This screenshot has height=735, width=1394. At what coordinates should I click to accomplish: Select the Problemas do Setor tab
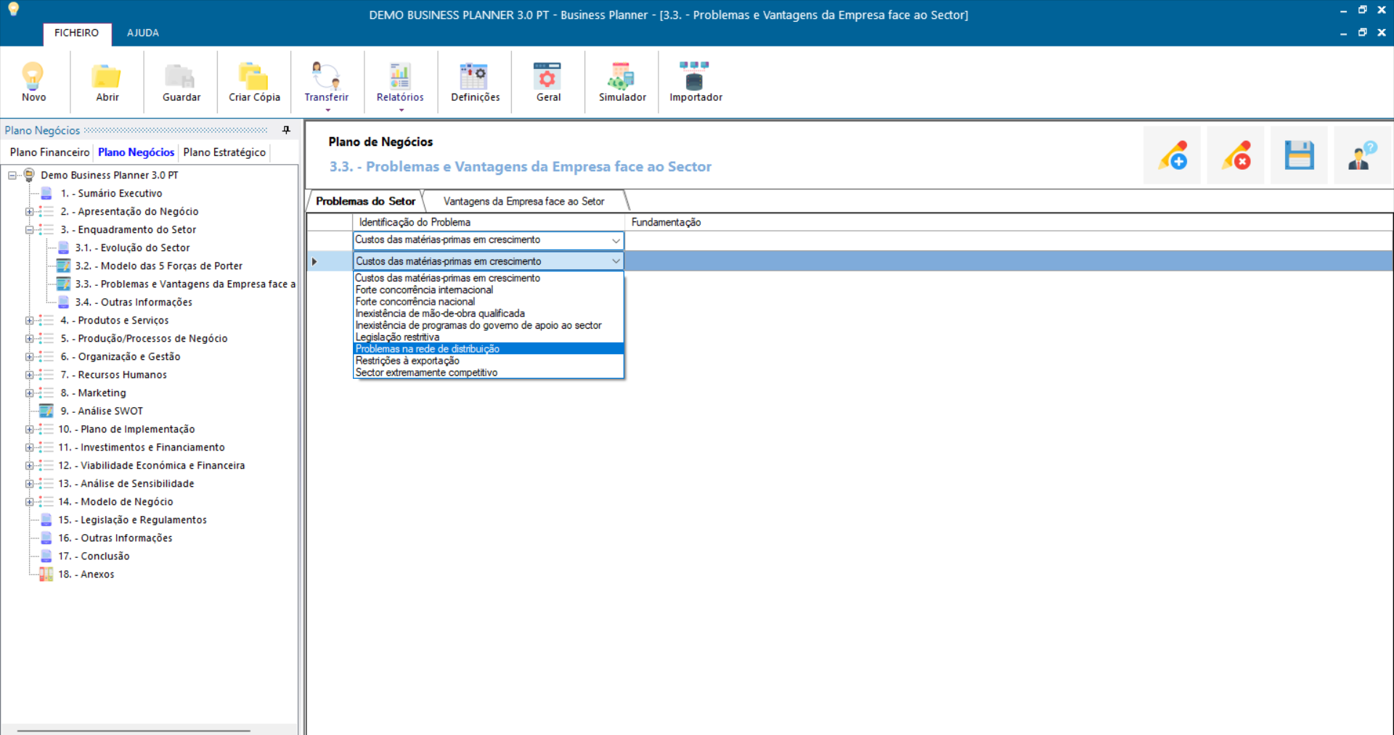(x=365, y=202)
